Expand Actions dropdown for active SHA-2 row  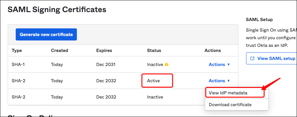click(219, 81)
